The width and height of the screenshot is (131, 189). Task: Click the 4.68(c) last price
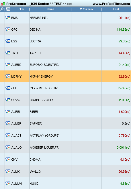125,184
